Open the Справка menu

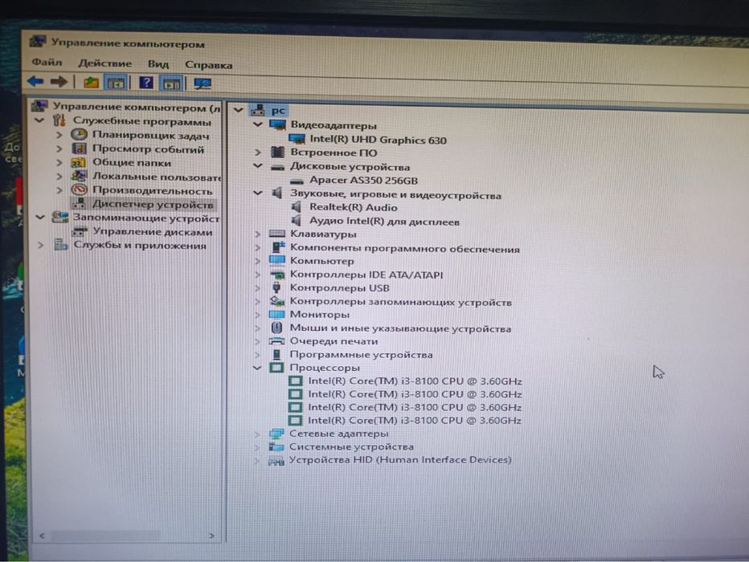(x=209, y=64)
